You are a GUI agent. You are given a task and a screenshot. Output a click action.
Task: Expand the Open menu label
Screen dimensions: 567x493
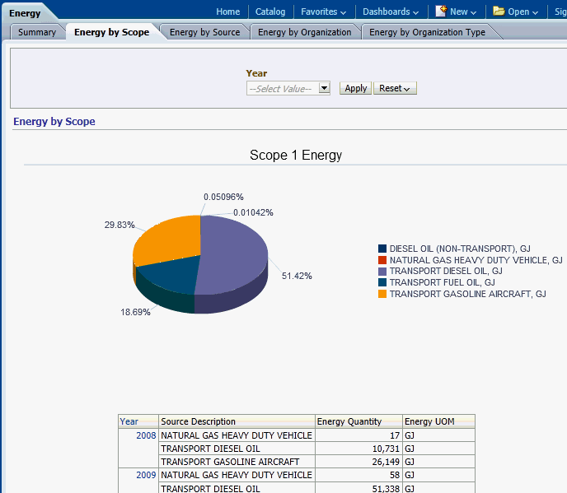coord(522,12)
